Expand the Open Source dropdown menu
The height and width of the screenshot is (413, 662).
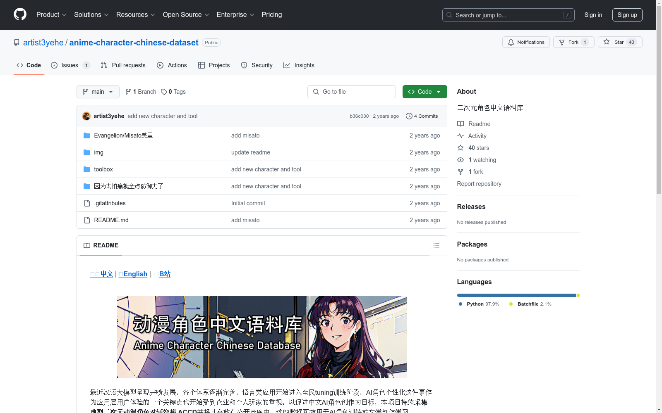point(186,15)
